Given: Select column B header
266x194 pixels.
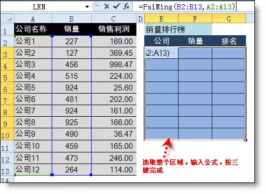Looking at the screenshot, I should (x=72, y=18).
